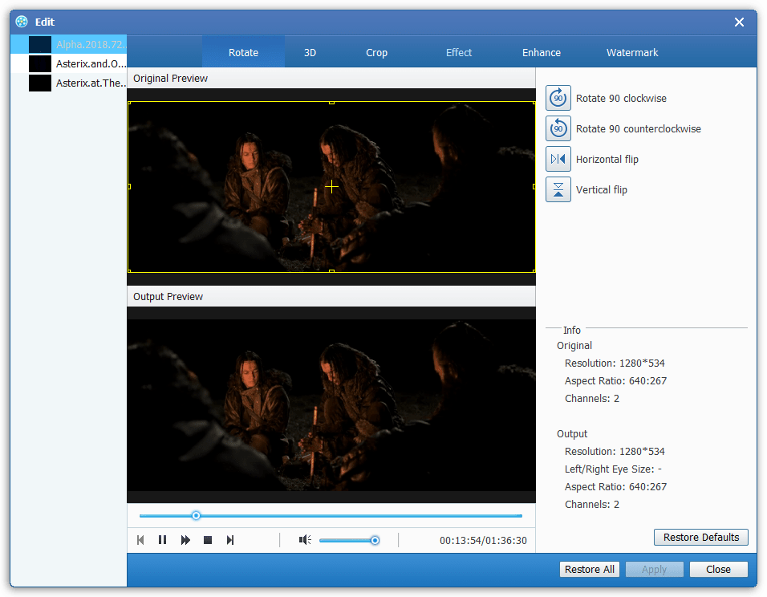Mute the audio with speaker icon
The image size is (767, 597).
(x=305, y=540)
